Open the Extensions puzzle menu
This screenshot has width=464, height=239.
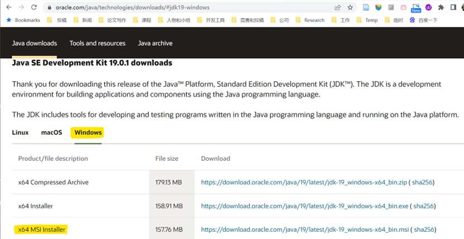[441, 7]
